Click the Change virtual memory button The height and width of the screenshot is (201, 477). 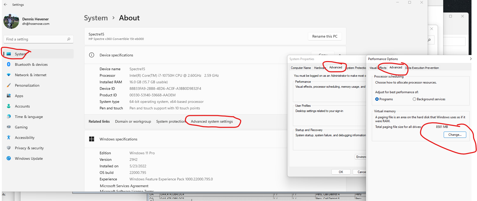[x=455, y=135]
